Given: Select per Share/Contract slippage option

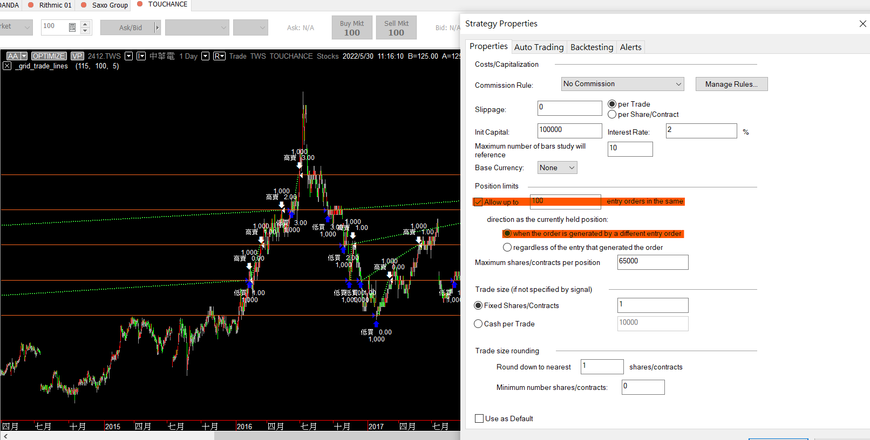Looking at the screenshot, I should coord(612,115).
